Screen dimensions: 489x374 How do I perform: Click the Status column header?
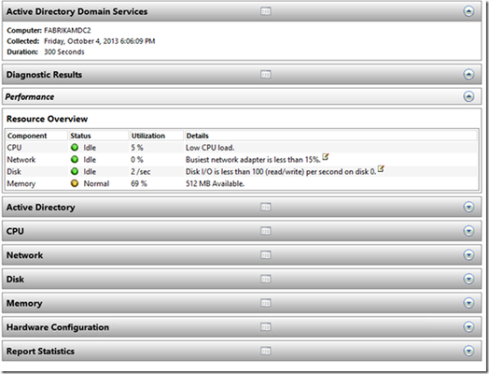(99, 136)
